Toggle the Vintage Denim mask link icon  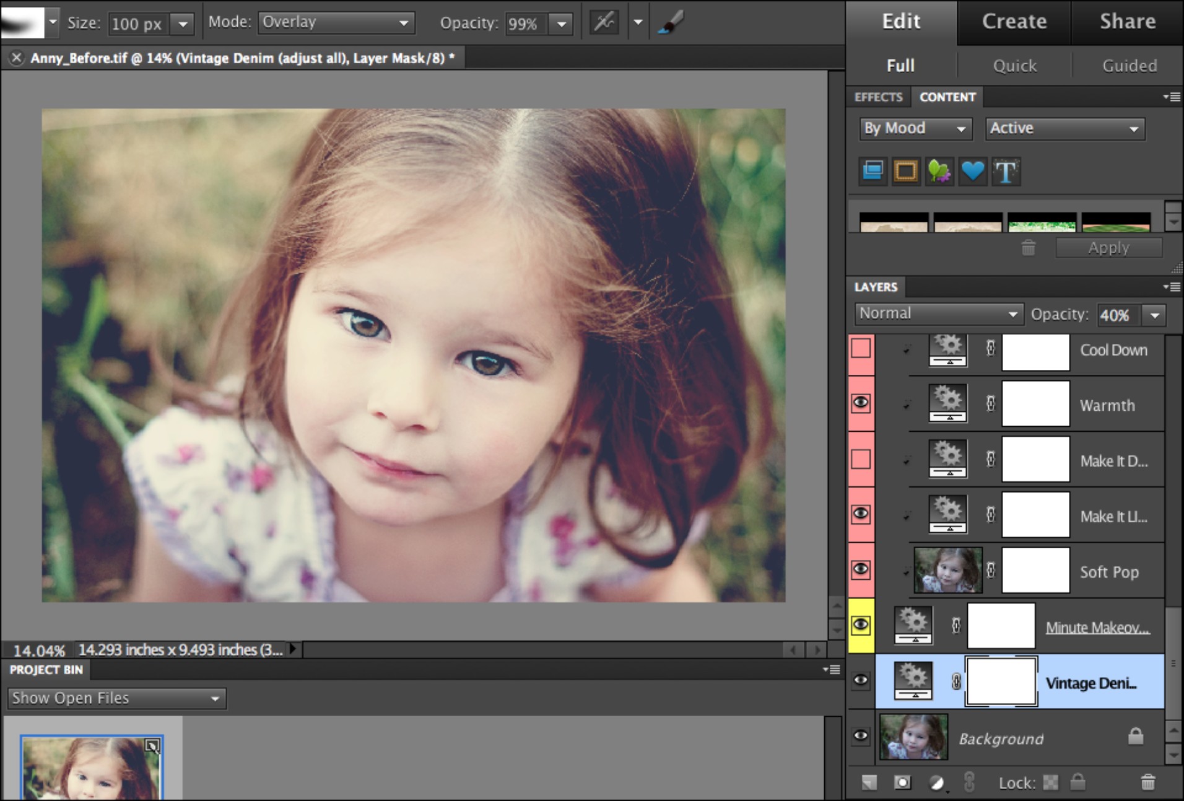click(956, 681)
